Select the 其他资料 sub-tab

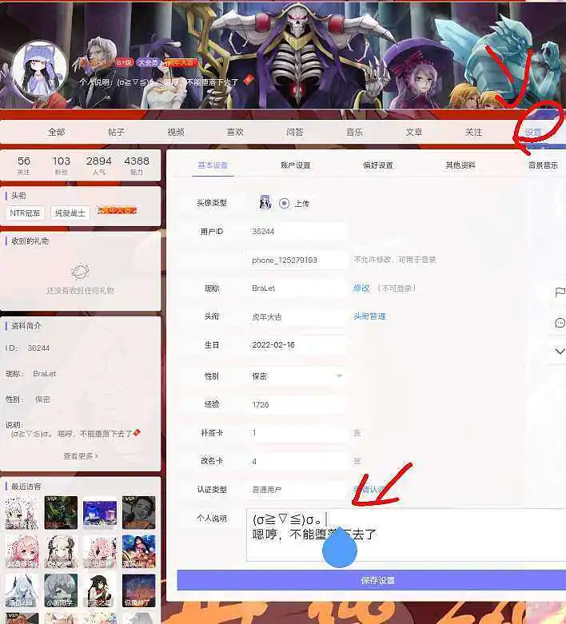pos(460,165)
